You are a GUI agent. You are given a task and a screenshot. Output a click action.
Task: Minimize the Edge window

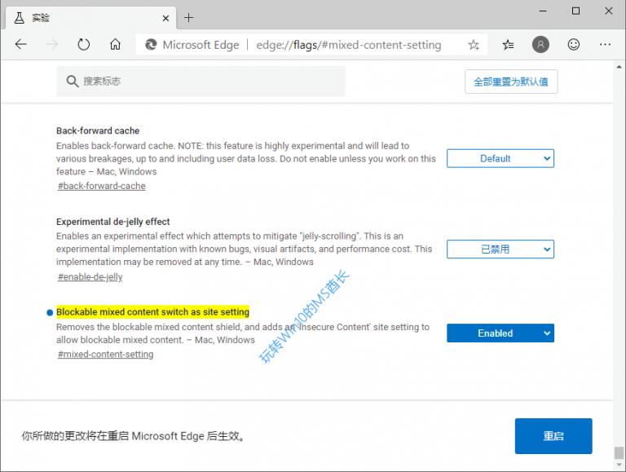(x=543, y=11)
